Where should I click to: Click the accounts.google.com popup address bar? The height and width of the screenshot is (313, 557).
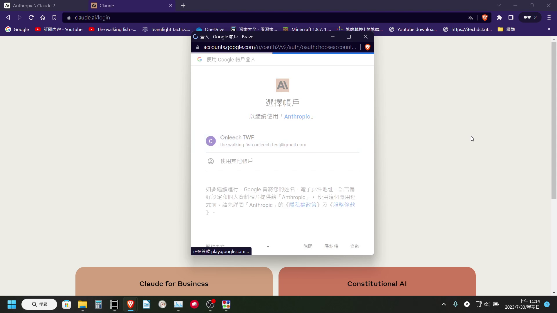280,47
